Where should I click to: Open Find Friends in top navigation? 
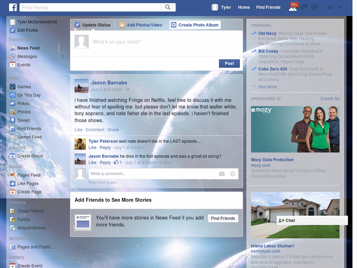(268, 7)
